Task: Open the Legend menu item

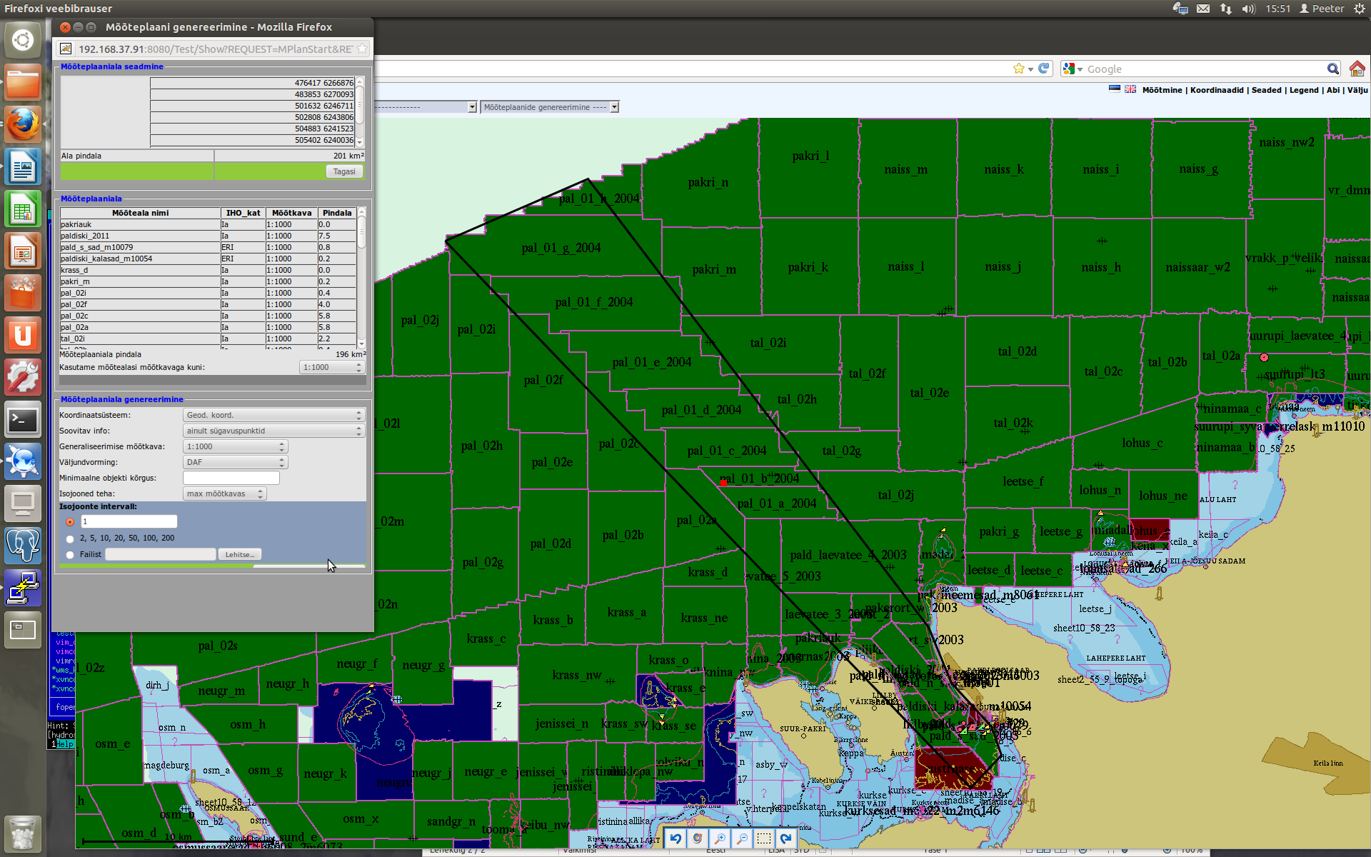Action: tap(1304, 90)
